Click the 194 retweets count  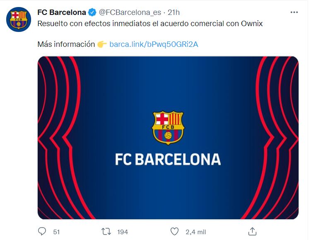click(x=123, y=232)
